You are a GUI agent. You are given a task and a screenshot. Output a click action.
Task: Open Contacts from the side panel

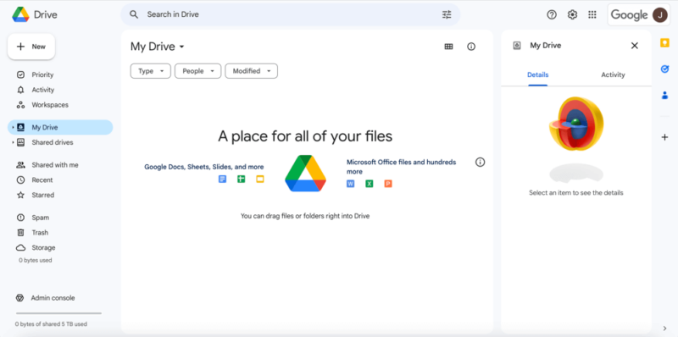664,95
